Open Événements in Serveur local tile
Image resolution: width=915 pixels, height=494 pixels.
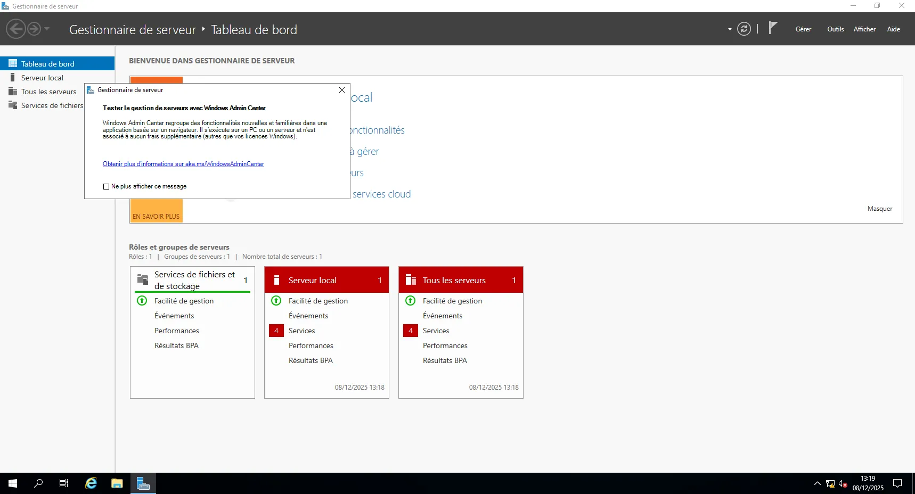308,316
